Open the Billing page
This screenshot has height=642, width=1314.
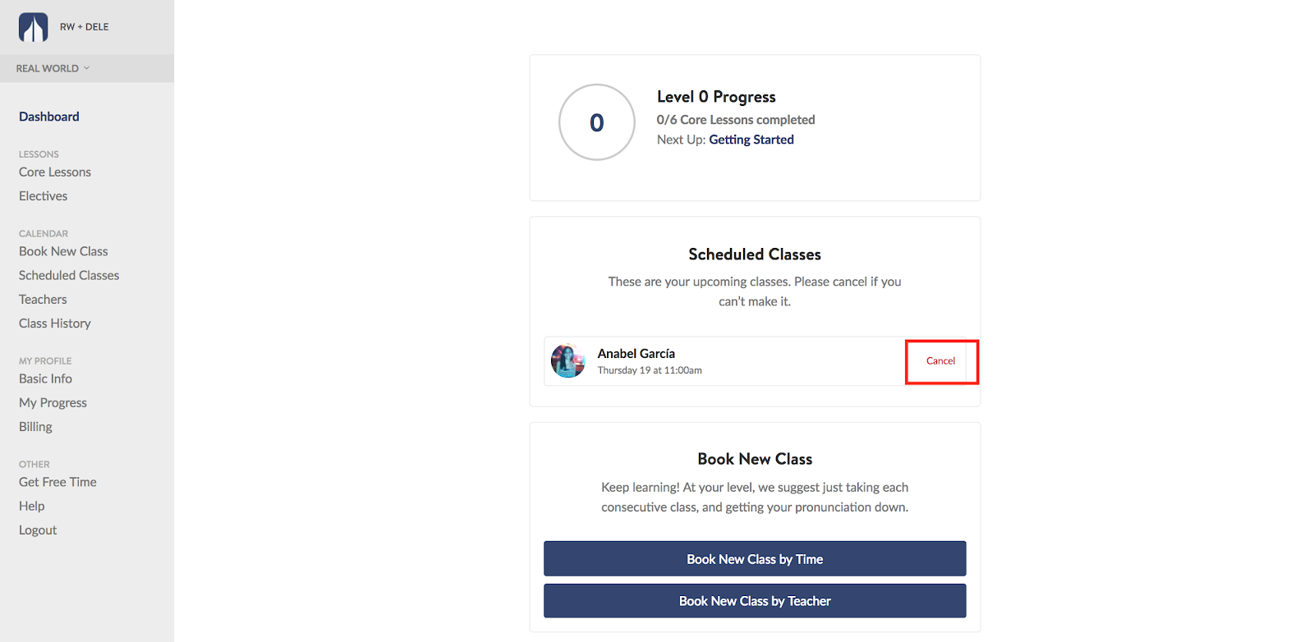click(35, 426)
